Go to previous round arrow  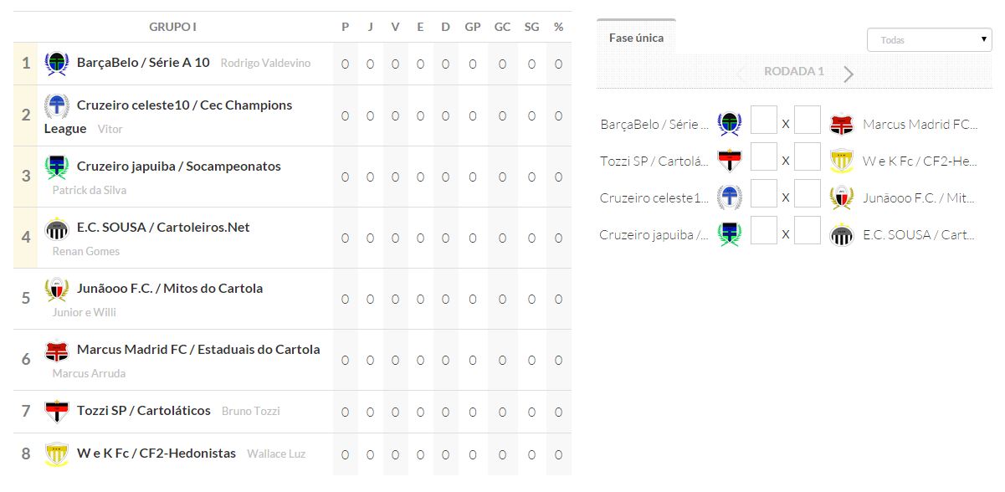[740, 74]
